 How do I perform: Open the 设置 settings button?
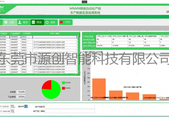point(10,22)
